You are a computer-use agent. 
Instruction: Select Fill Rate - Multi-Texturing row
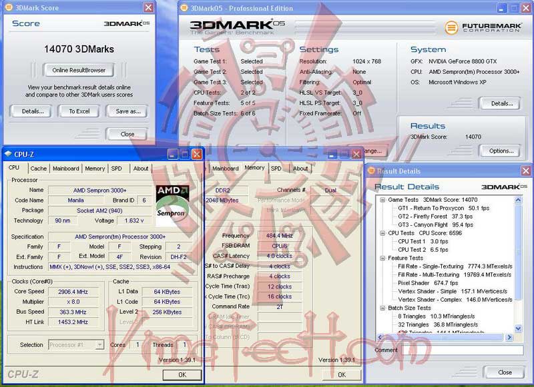click(455, 274)
